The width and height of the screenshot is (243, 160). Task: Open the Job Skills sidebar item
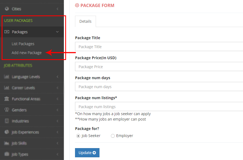(x=19, y=143)
